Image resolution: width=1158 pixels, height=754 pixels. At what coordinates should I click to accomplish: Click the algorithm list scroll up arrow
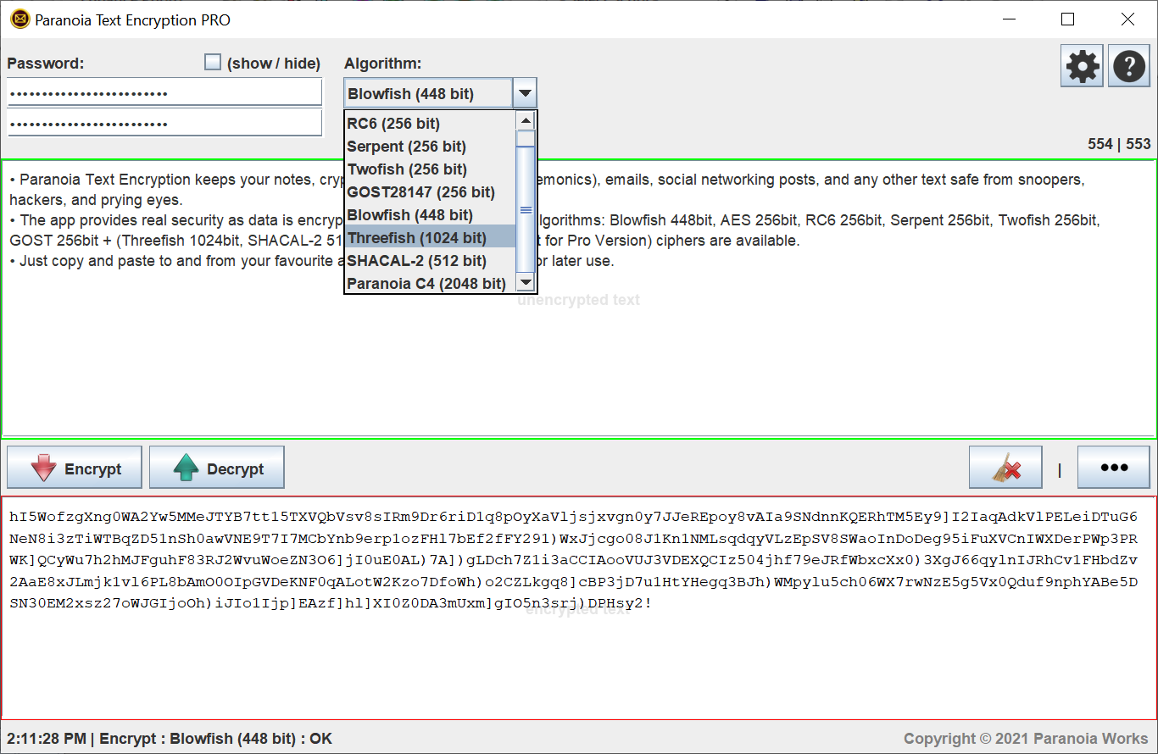point(526,120)
